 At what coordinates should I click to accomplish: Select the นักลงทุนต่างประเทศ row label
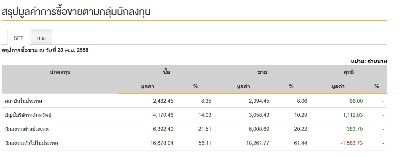[27, 129]
